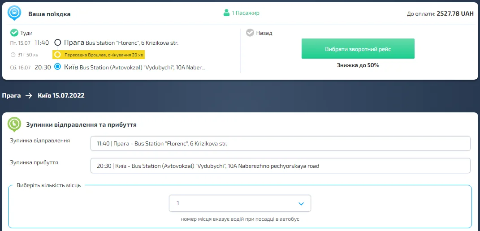Click the seat dropdown chevron arrow

(301, 204)
